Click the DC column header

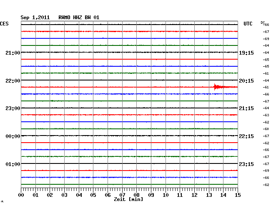[x=263, y=23]
